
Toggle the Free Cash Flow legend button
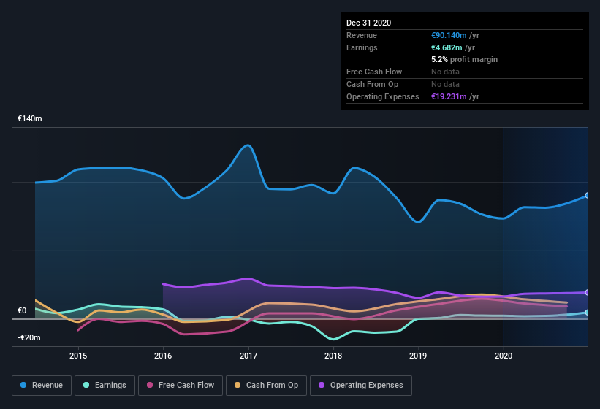[181, 386]
